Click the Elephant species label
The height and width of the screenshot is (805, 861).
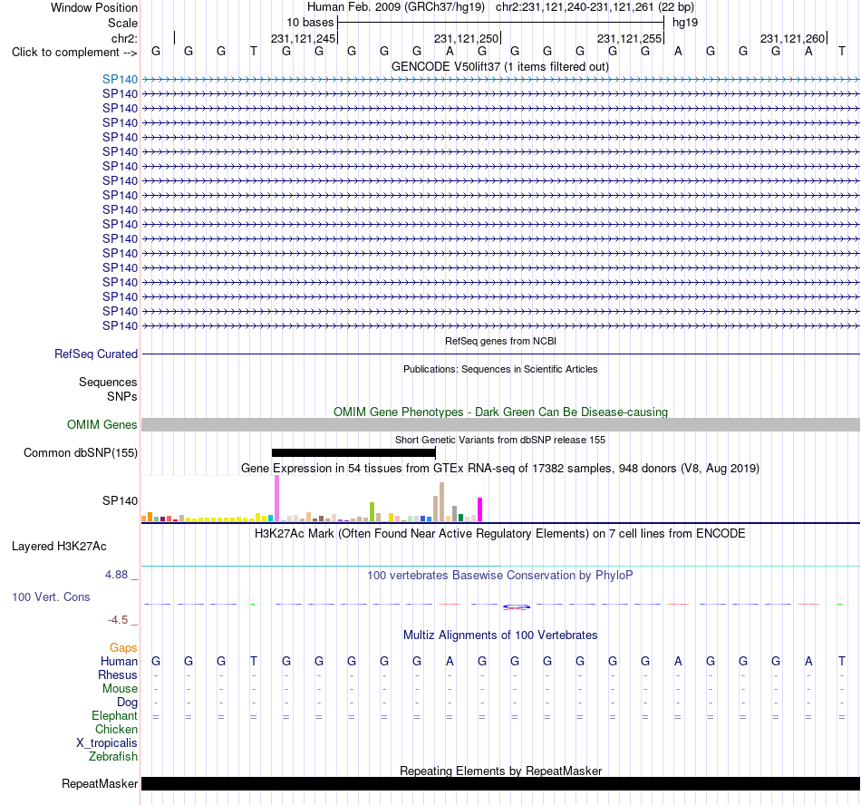click(x=115, y=716)
